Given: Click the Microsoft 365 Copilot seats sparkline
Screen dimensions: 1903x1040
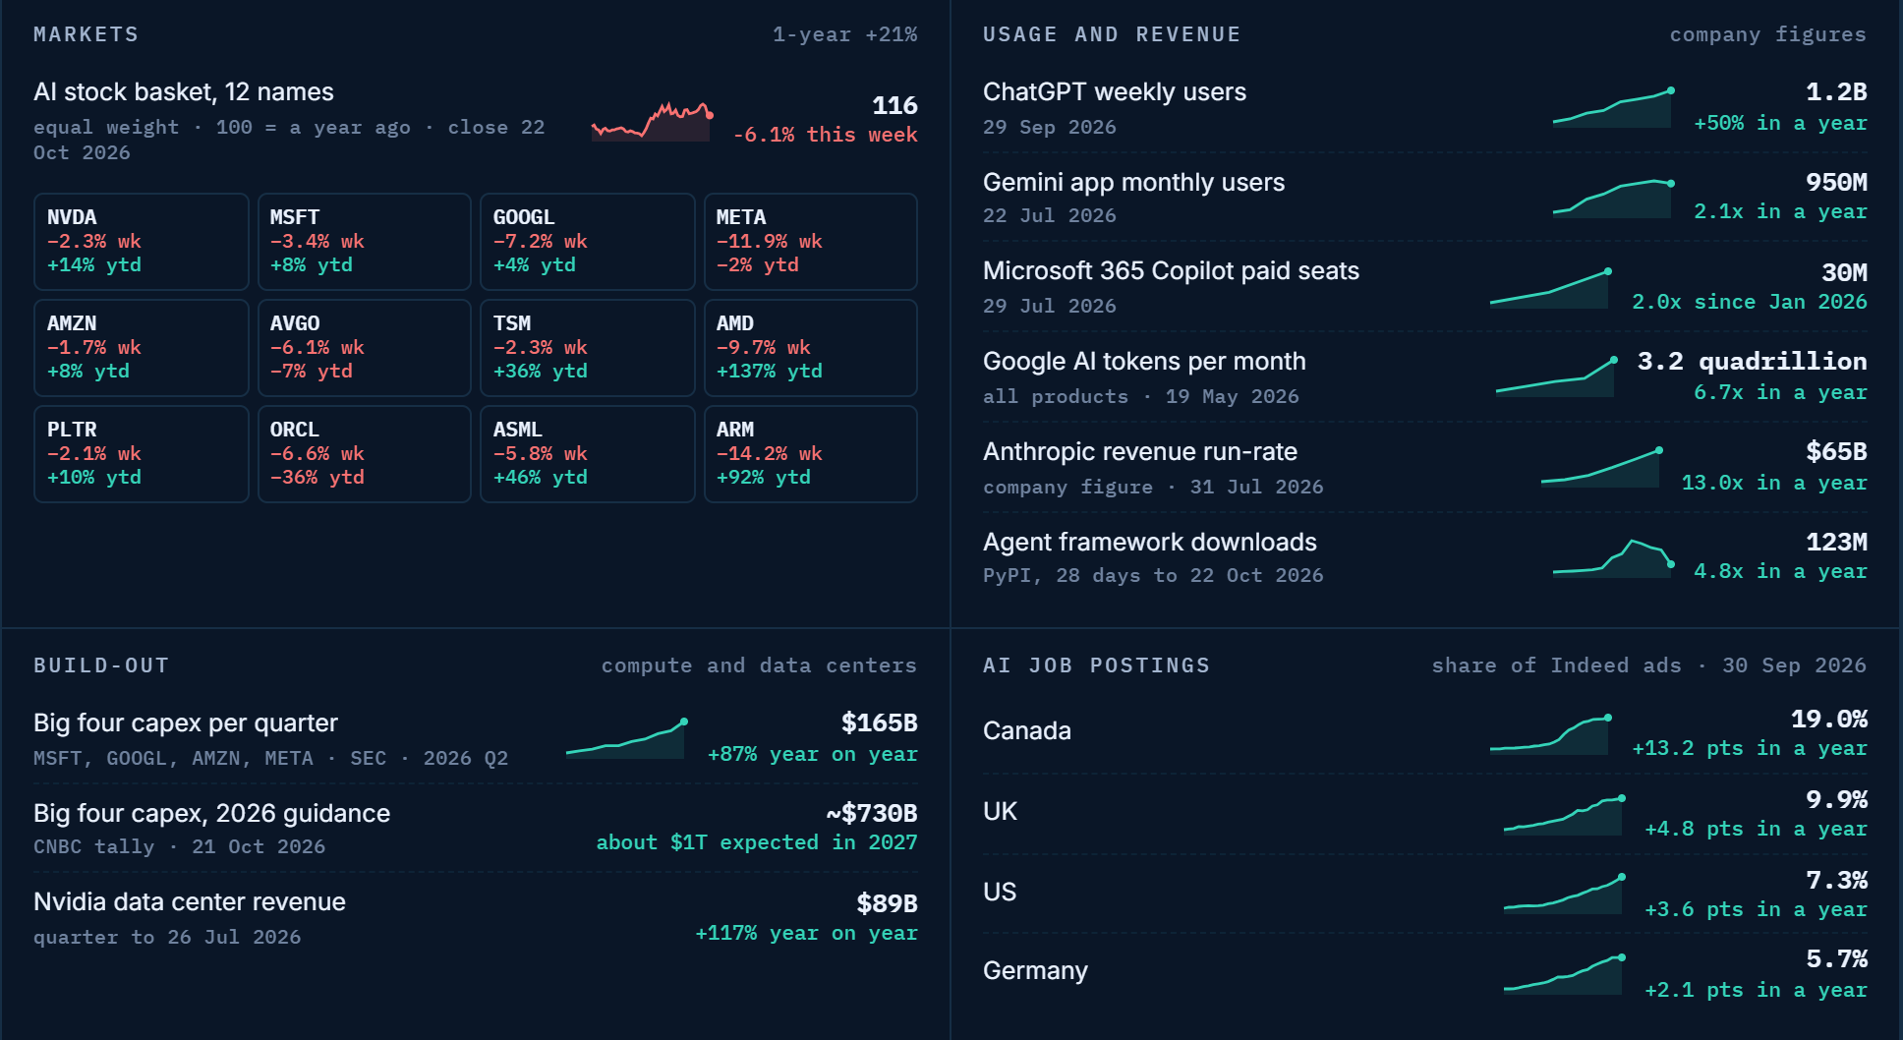Looking at the screenshot, I should pyautogui.click(x=1550, y=288).
